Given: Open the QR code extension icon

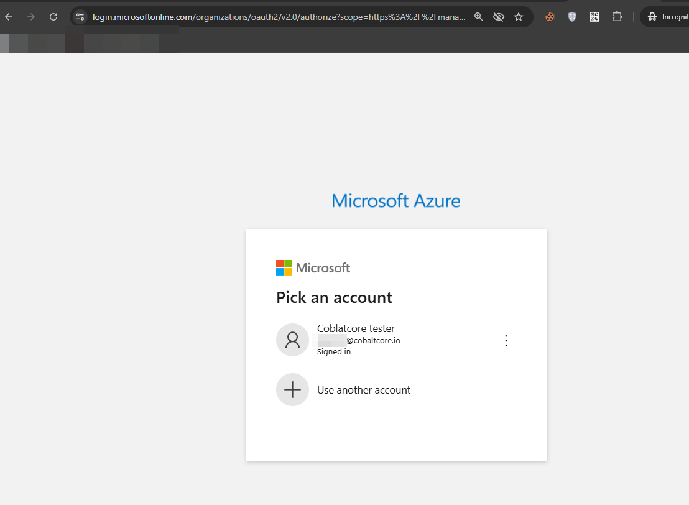Looking at the screenshot, I should pos(594,17).
